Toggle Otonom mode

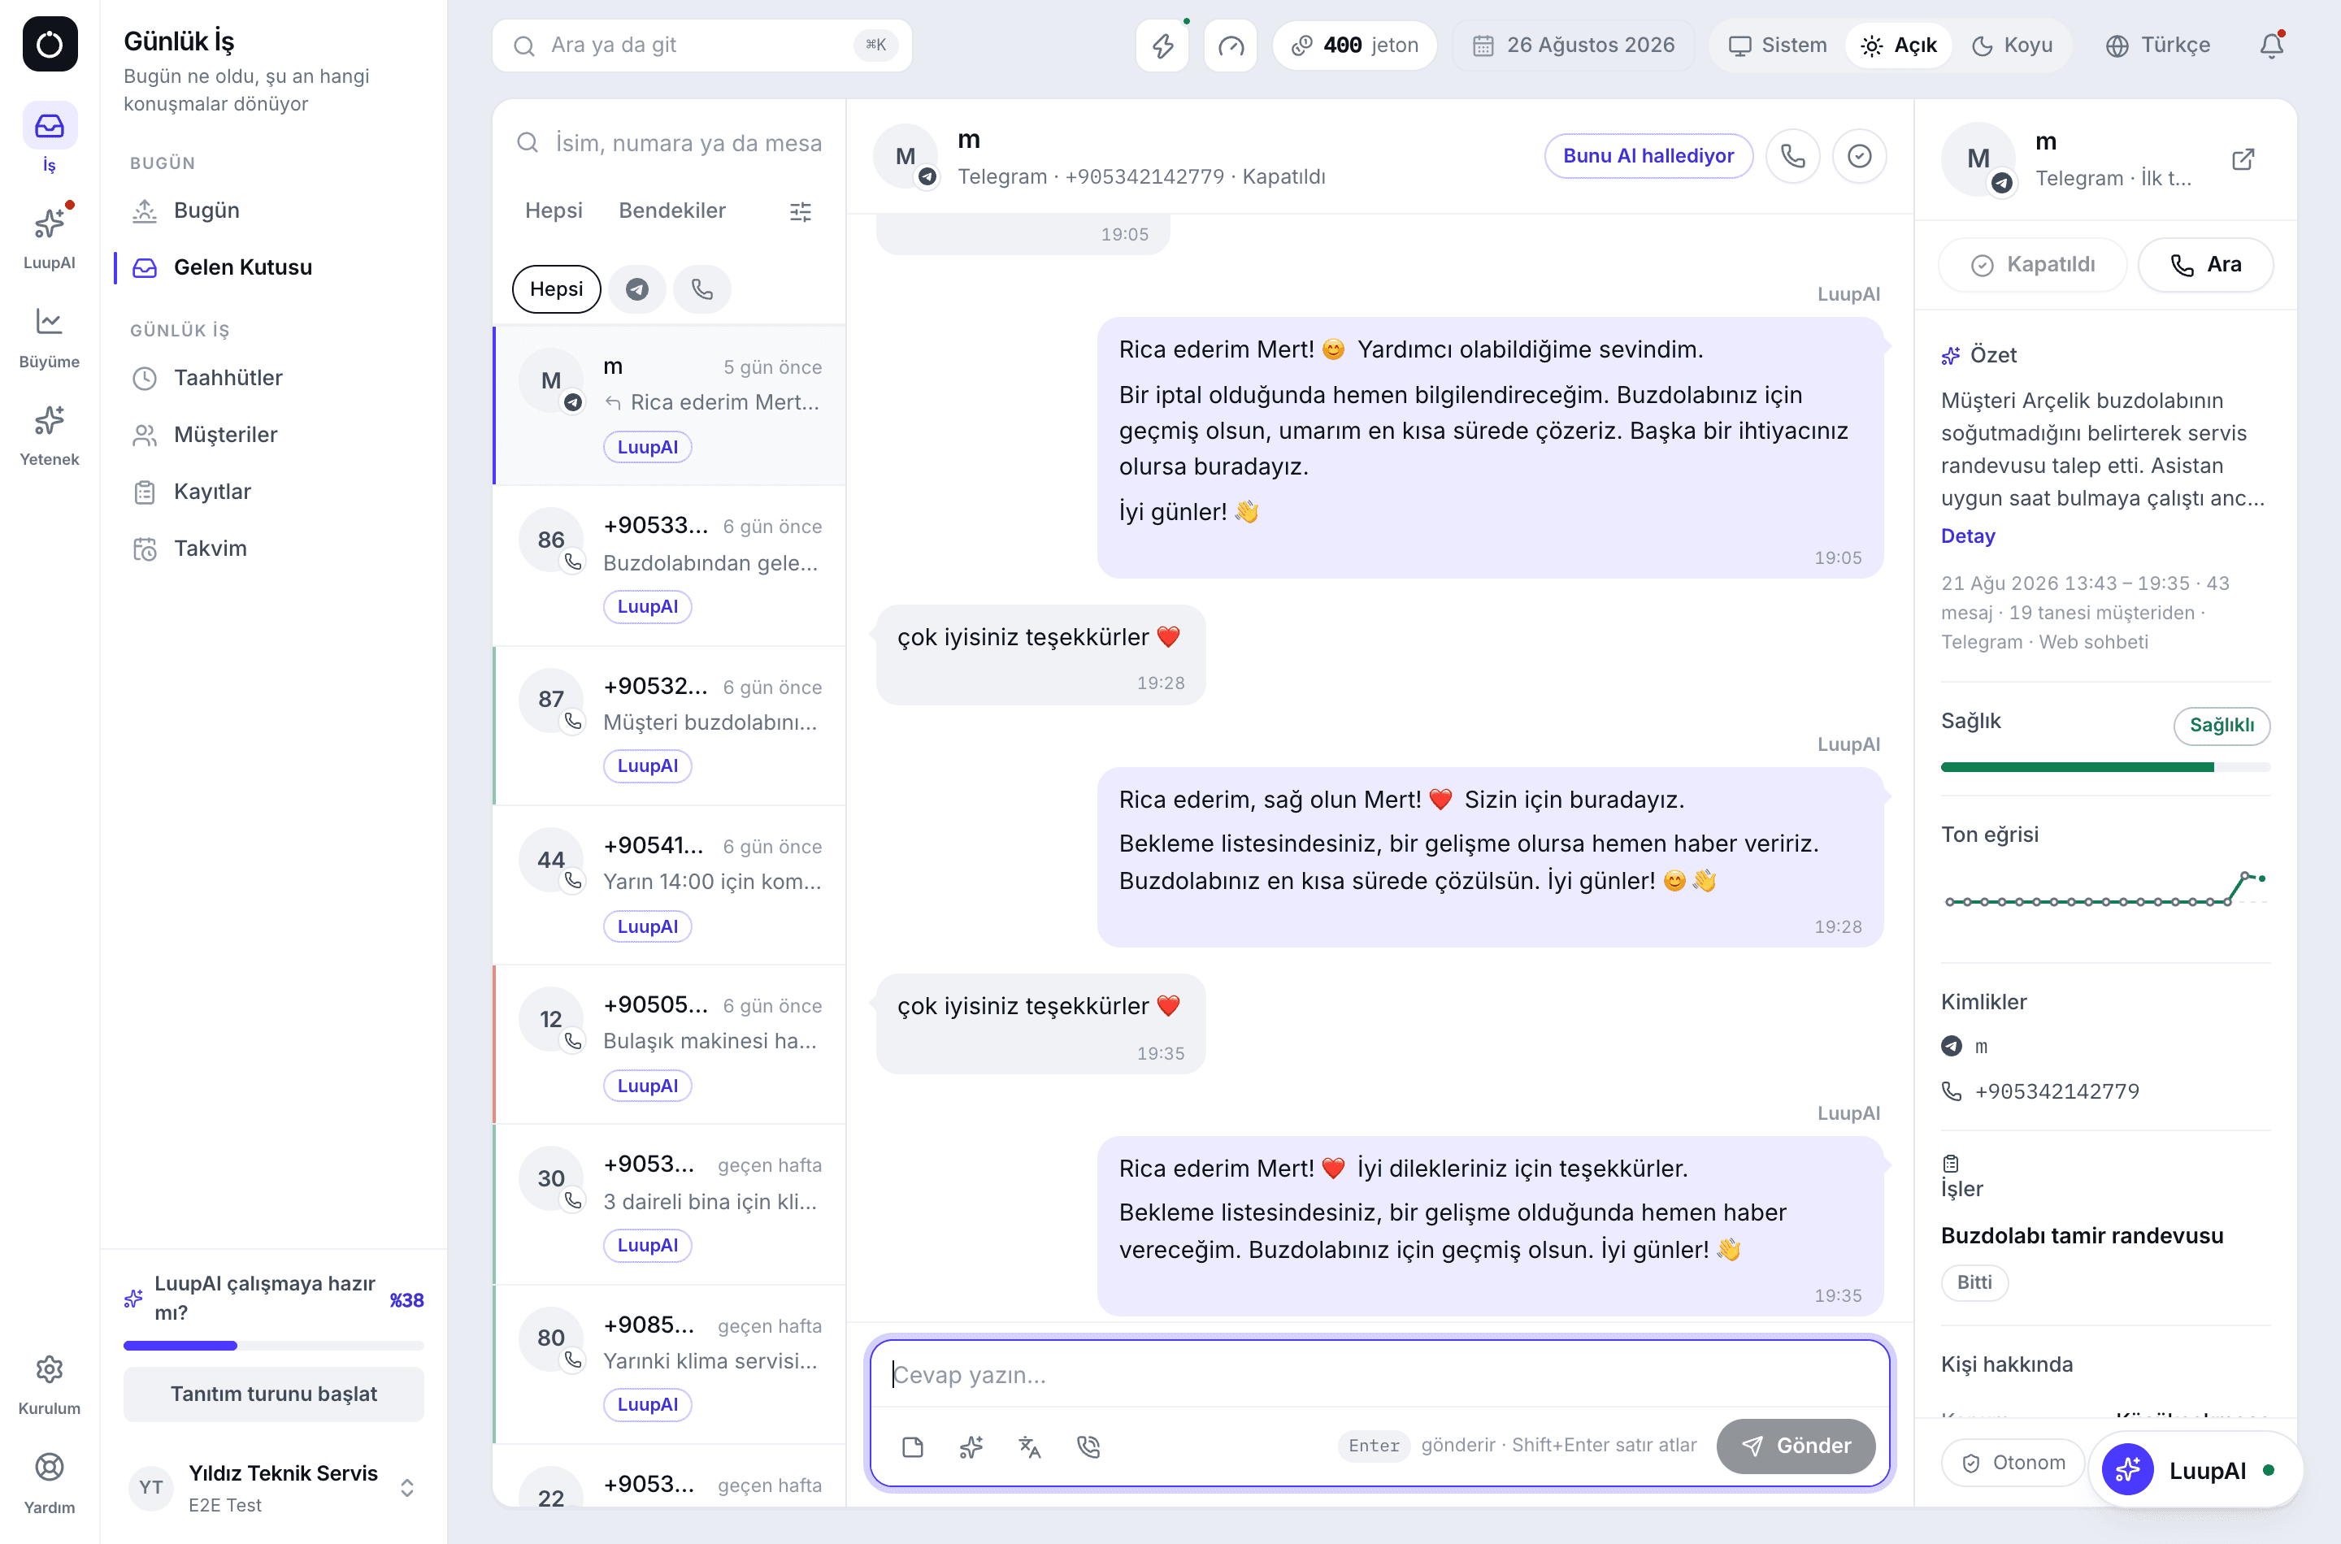(x=2013, y=1462)
